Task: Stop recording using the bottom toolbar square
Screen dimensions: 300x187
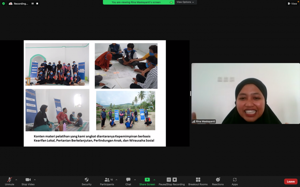Action: [x=174, y=180]
